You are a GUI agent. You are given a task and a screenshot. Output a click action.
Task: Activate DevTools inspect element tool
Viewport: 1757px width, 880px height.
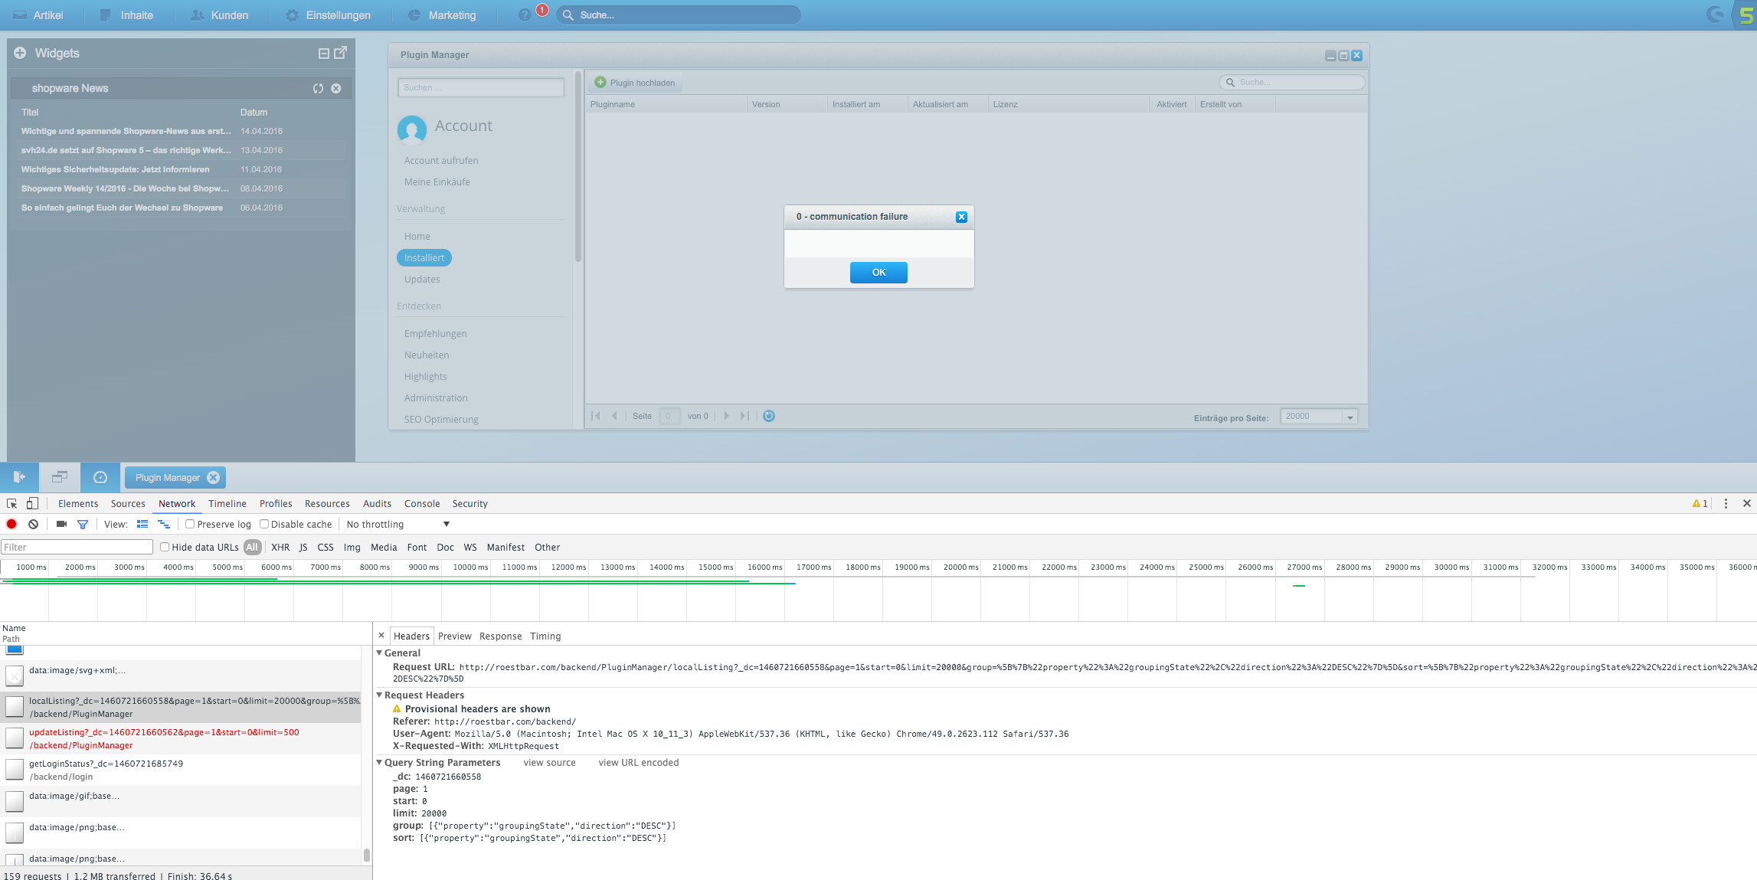[x=11, y=503]
